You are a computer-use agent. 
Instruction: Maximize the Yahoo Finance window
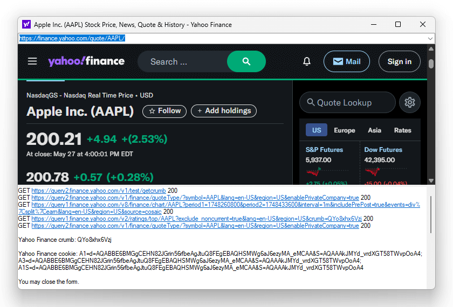pyautogui.click(x=398, y=25)
